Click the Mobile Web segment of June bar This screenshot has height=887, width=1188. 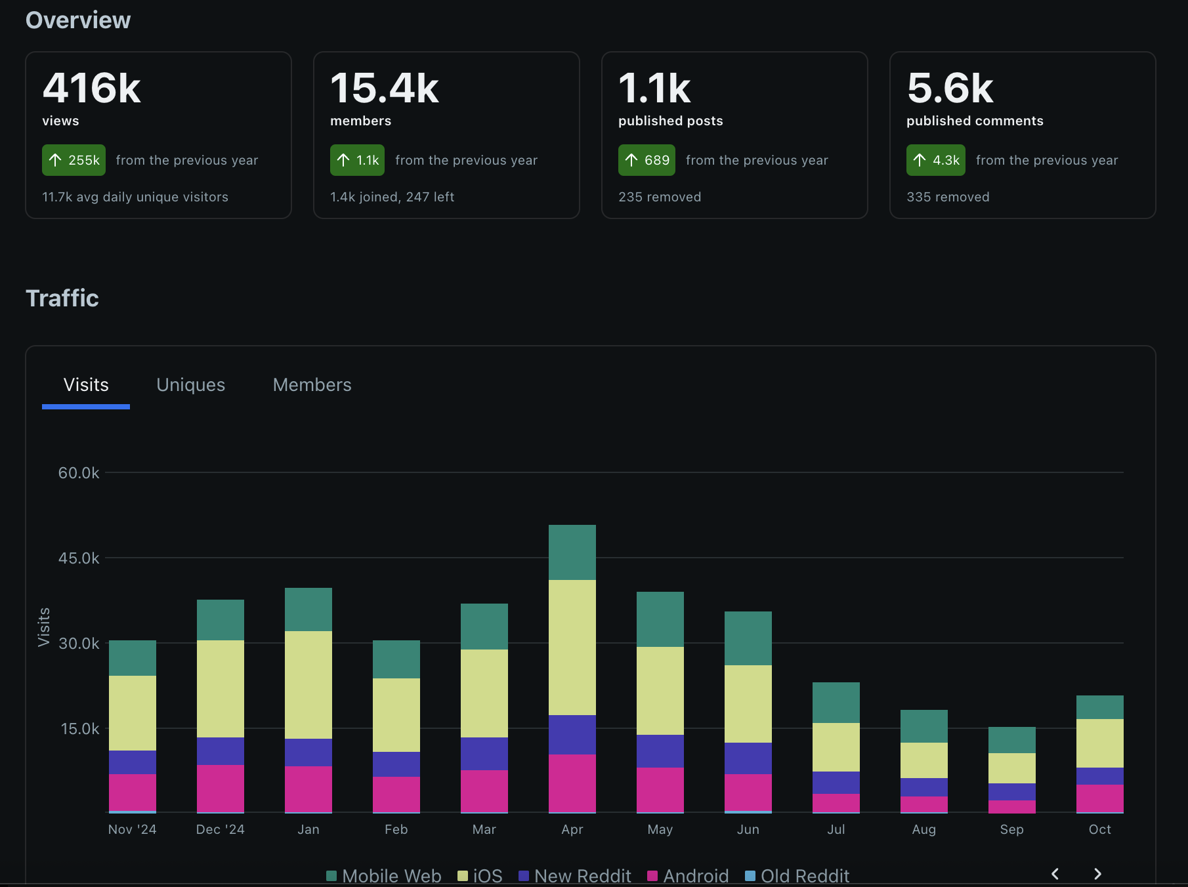pyautogui.click(x=748, y=638)
